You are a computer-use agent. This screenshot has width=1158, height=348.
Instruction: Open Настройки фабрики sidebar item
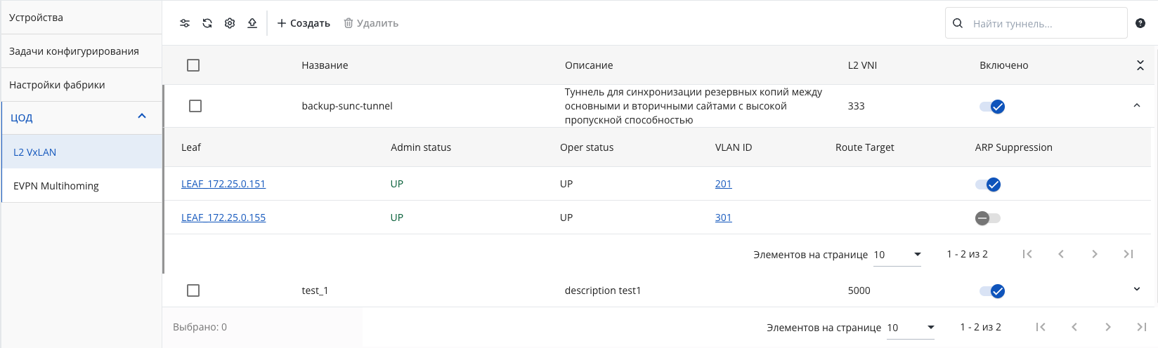(x=82, y=85)
